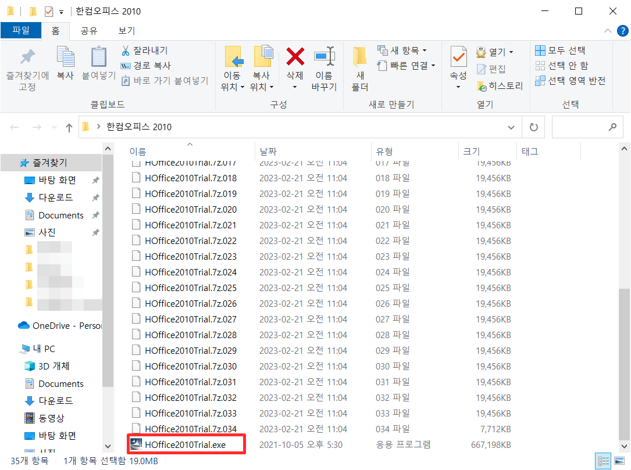Switch to large icons view in status bar
The image size is (631, 470).
coord(620,461)
